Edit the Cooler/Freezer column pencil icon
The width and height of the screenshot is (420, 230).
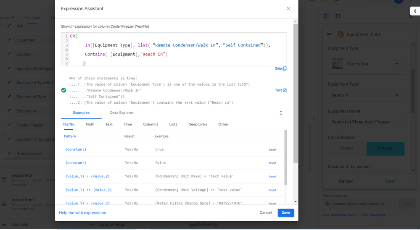(9, 125)
